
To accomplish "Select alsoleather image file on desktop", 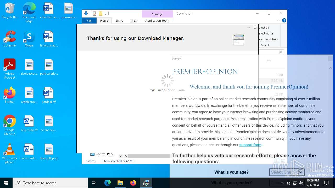I will (x=29, y=67).
